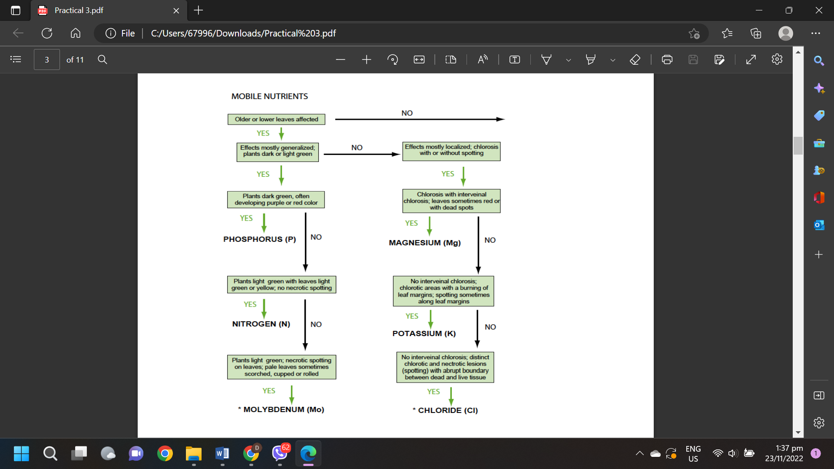834x469 pixels.
Task: Toggle the Draw pen tool
Action: click(x=546, y=59)
